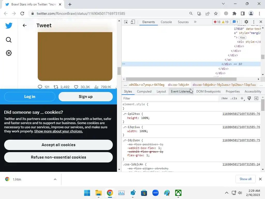Open Zoom from the taskbar
Image resolution: width=265 pixels, height=199 pixels.
coord(156,193)
